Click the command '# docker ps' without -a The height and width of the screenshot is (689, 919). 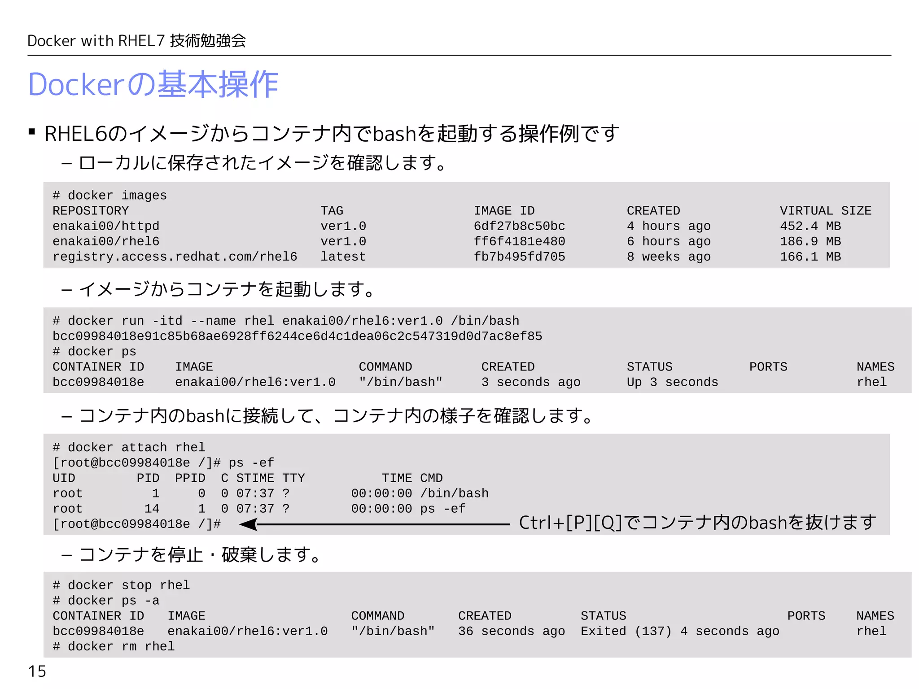[x=94, y=352]
